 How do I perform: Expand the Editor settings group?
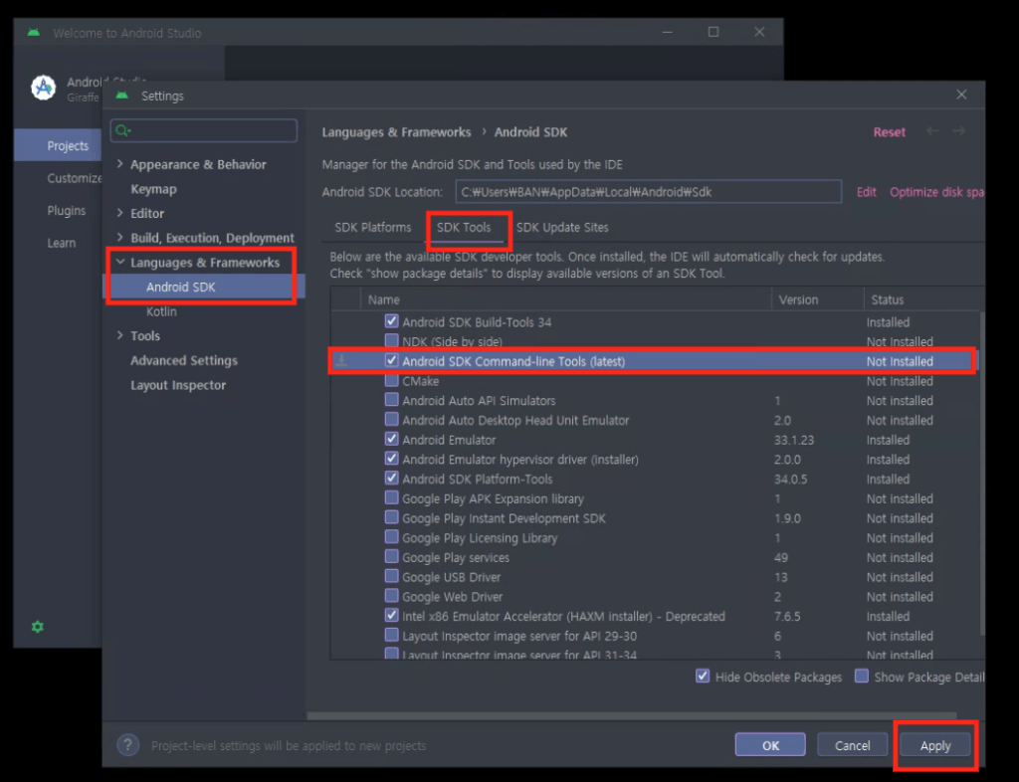click(x=120, y=212)
